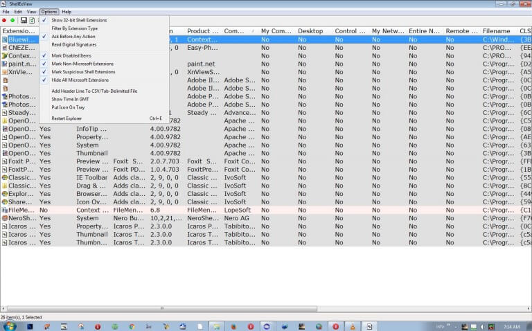The image size is (532, 331).
Task: Close the open Options menu
Action: click(x=49, y=12)
